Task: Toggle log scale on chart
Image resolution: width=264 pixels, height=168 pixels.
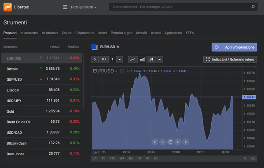Action: 253,158
